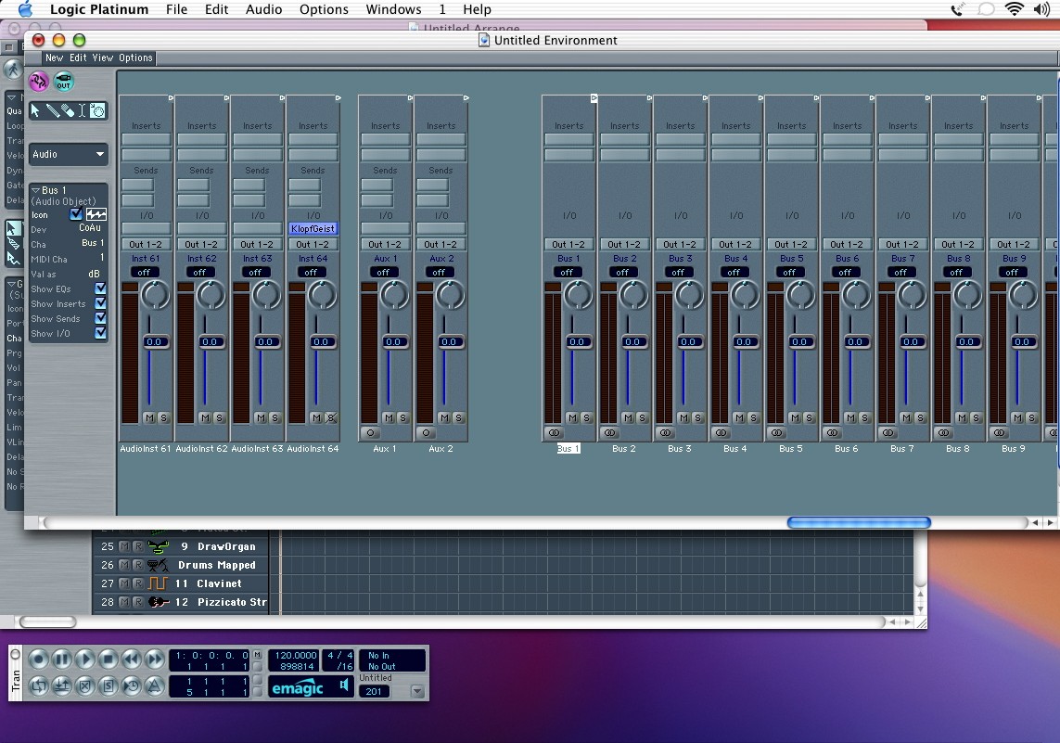Mute the AudioInst 61 channel
The width and height of the screenshot is (1060, 743).
coord(149,417)
